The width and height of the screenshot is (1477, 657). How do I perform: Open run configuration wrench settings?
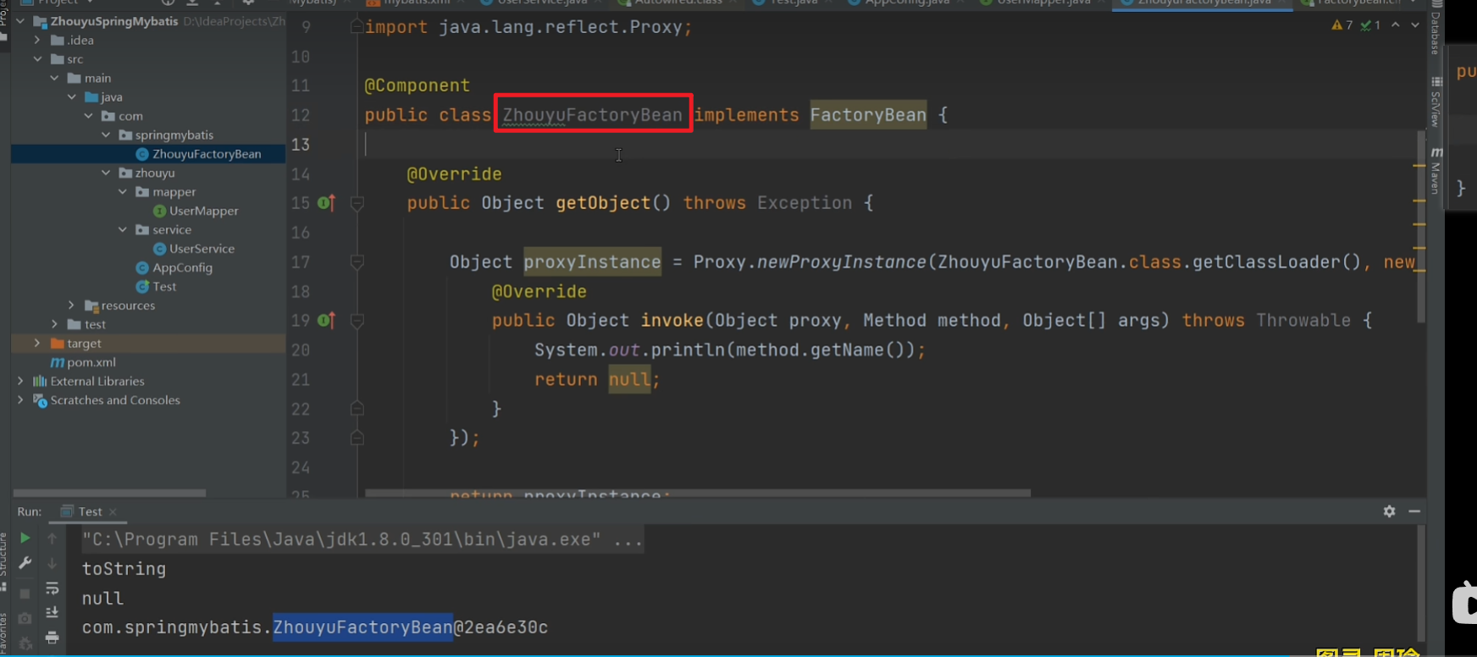(x=25, y=563)
